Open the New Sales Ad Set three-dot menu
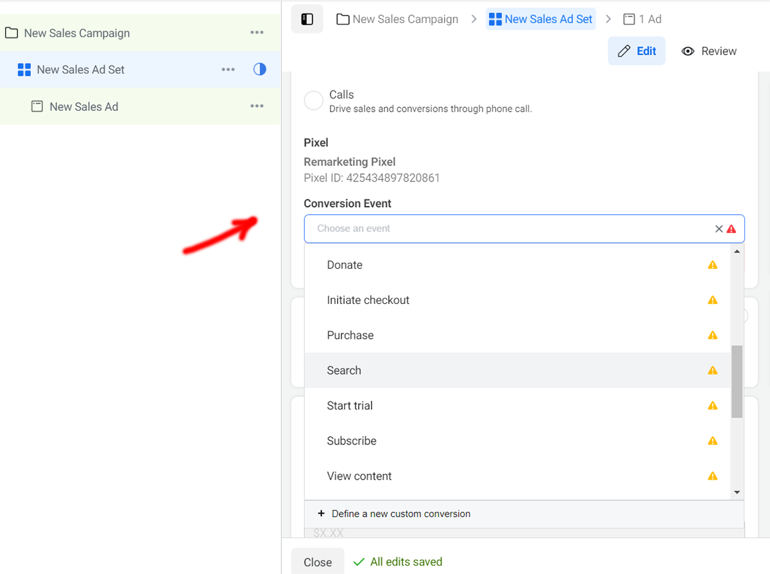 click(x=228, y=69)
